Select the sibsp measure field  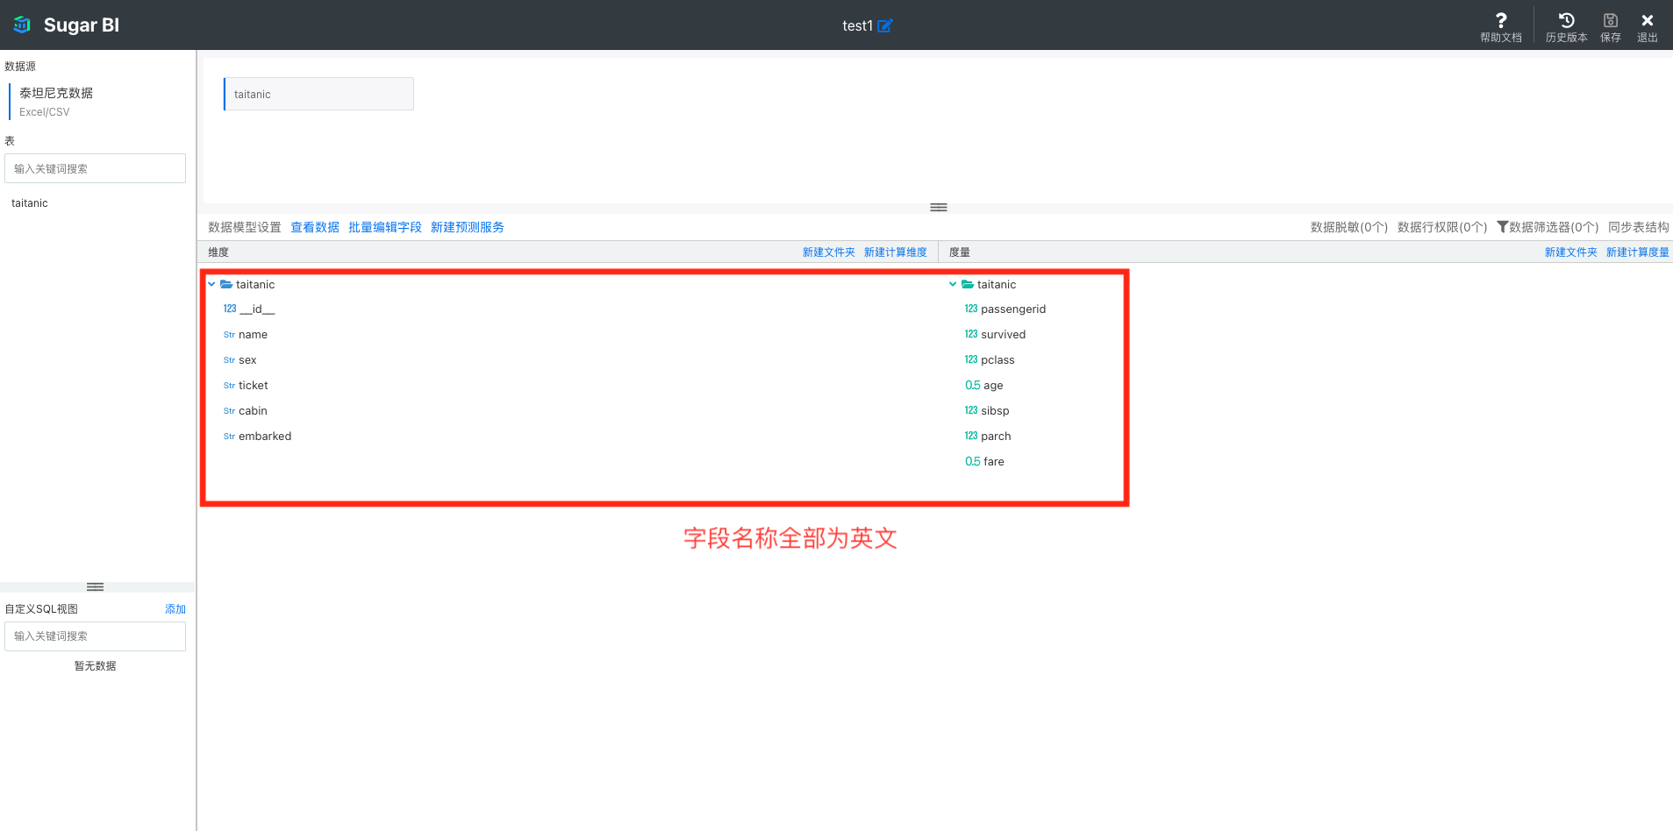tap(995, 411)
